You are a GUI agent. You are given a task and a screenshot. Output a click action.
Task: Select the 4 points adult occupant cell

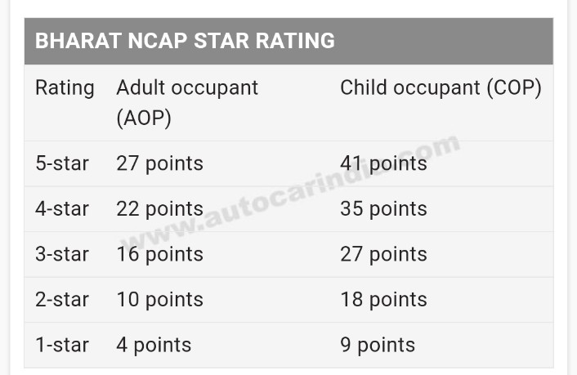(154, 345)
